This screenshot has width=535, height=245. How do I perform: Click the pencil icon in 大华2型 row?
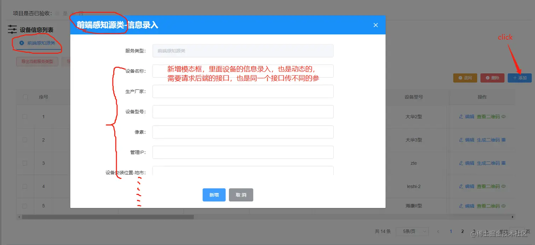(x=461, y=116)
